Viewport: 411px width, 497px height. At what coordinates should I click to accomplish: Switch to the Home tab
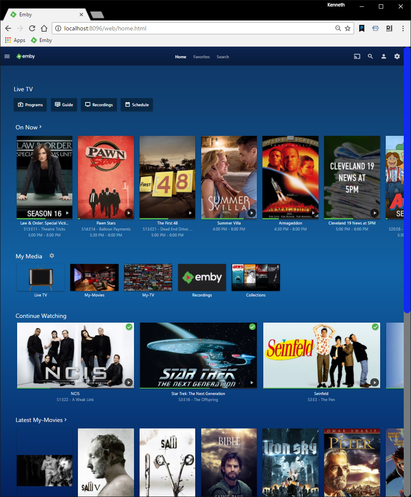(181, 57)
